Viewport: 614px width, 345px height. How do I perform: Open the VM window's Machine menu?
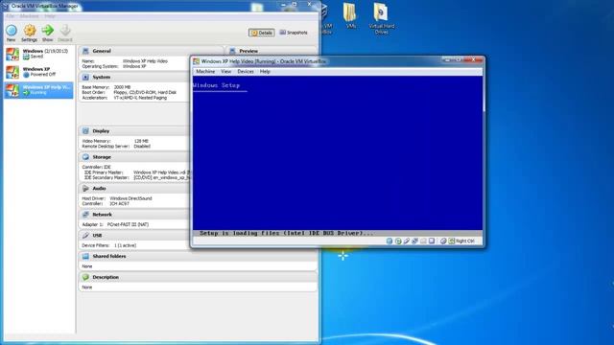(x=205, y=72)
